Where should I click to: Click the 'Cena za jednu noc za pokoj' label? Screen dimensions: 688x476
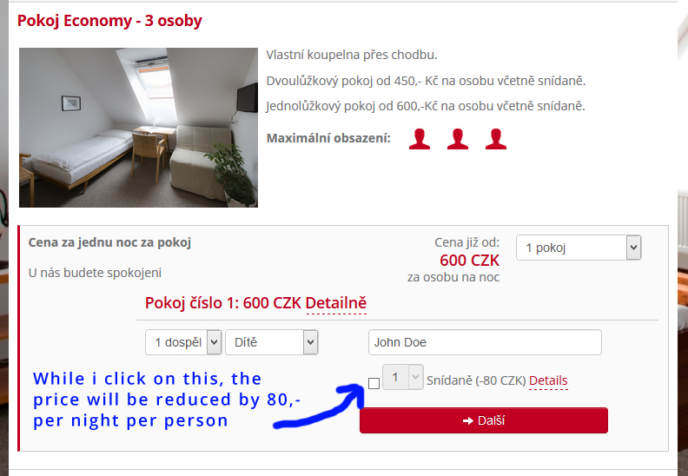point(109,242)
